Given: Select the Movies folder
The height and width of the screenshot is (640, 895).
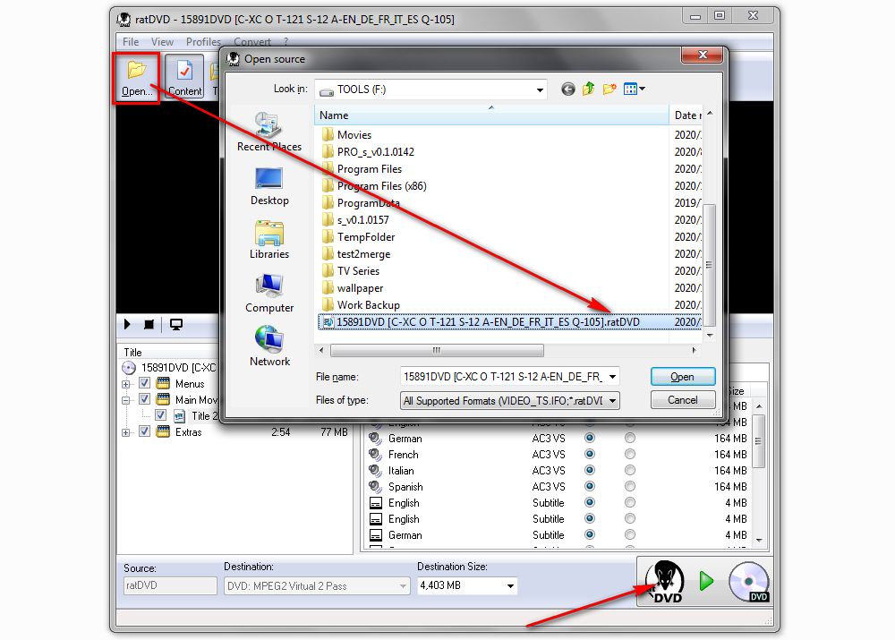Looking at the screenshot, I should pos(354,135).
